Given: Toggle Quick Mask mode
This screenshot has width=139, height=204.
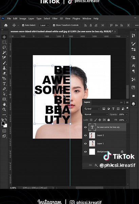Looking at the screenshot, I should [x=4, y=131].
